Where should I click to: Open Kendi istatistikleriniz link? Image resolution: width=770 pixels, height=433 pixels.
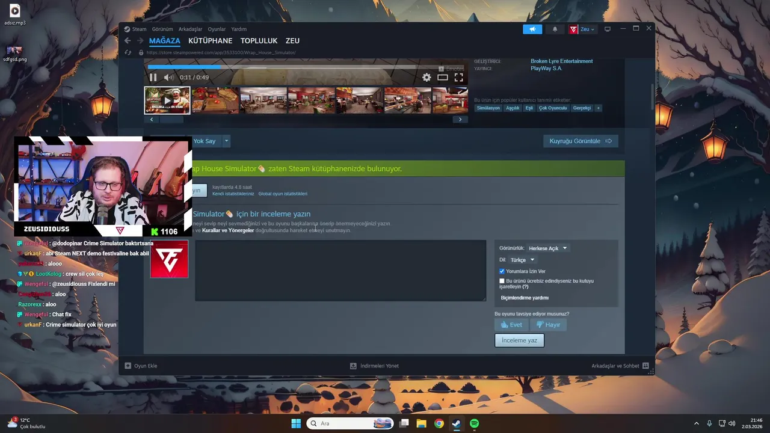tap(233, 194)
